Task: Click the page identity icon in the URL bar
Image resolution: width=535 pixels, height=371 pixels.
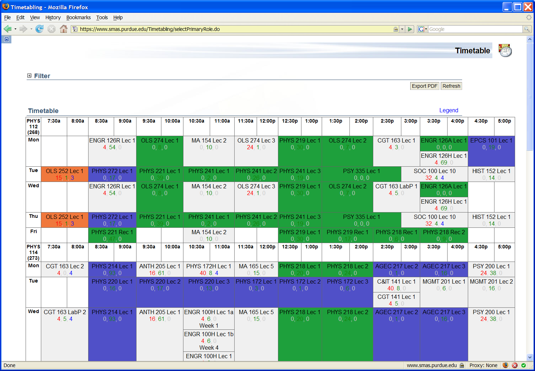Action: [x=75, y=29]
